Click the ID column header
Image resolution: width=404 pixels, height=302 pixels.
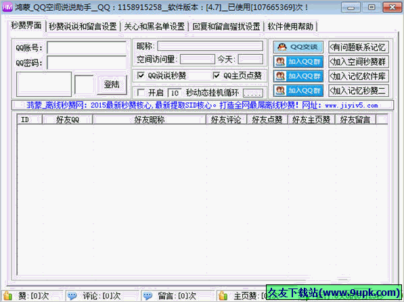[30, 120]
